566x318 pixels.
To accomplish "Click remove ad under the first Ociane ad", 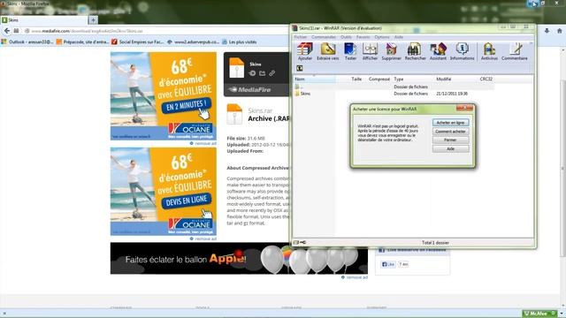I will (203, 143).
